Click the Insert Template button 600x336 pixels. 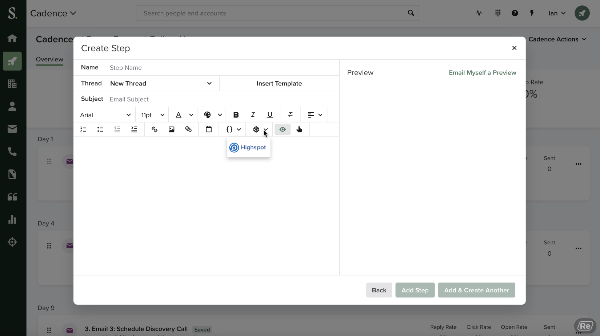[x=279, y=83]
